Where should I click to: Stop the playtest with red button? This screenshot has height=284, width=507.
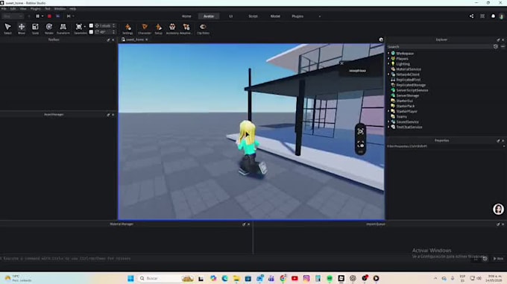point(49,16)
